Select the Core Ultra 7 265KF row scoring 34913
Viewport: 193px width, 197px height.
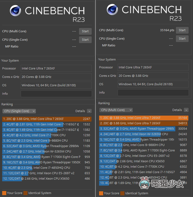click(144, 123)
